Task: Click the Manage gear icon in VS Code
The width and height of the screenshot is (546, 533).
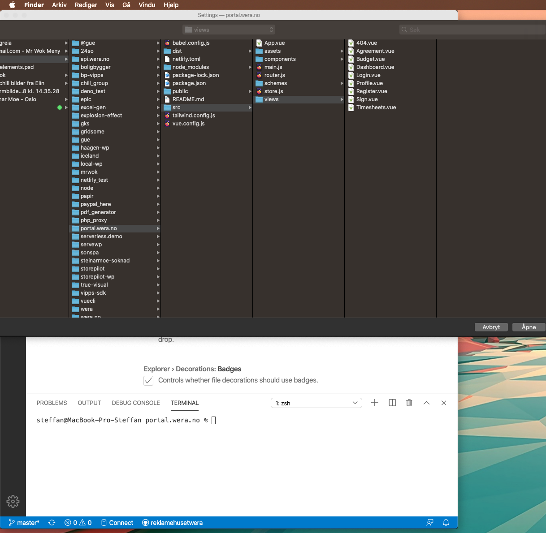Action: click(13, 501)
